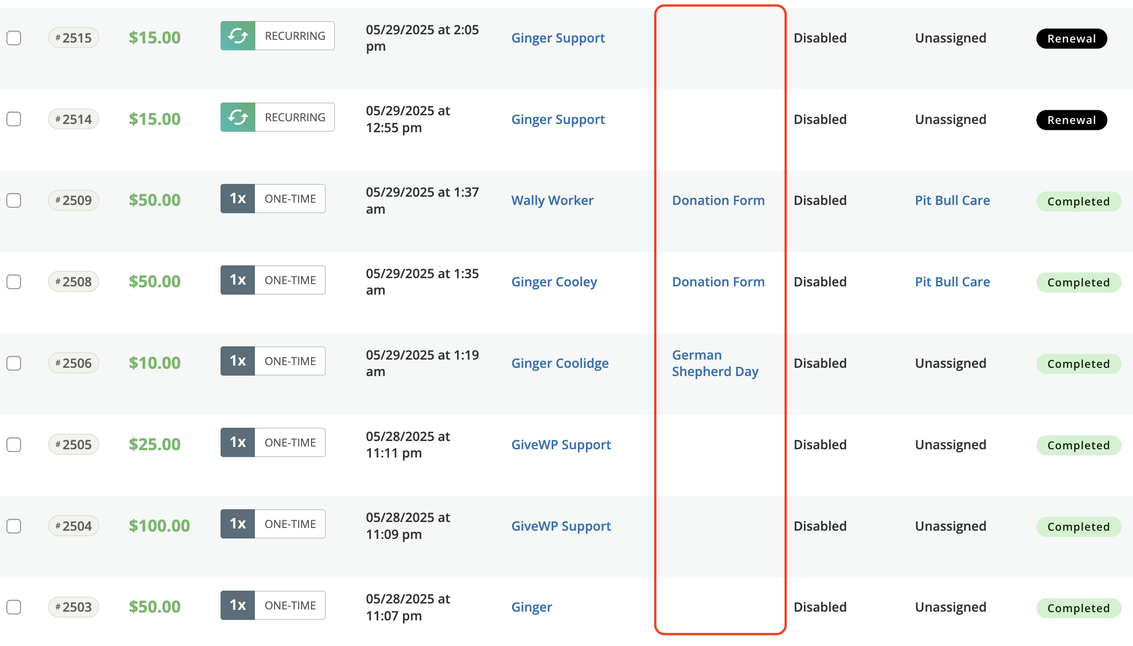
Task: Tick the checkbox for donation #2514
Action: 14,119
